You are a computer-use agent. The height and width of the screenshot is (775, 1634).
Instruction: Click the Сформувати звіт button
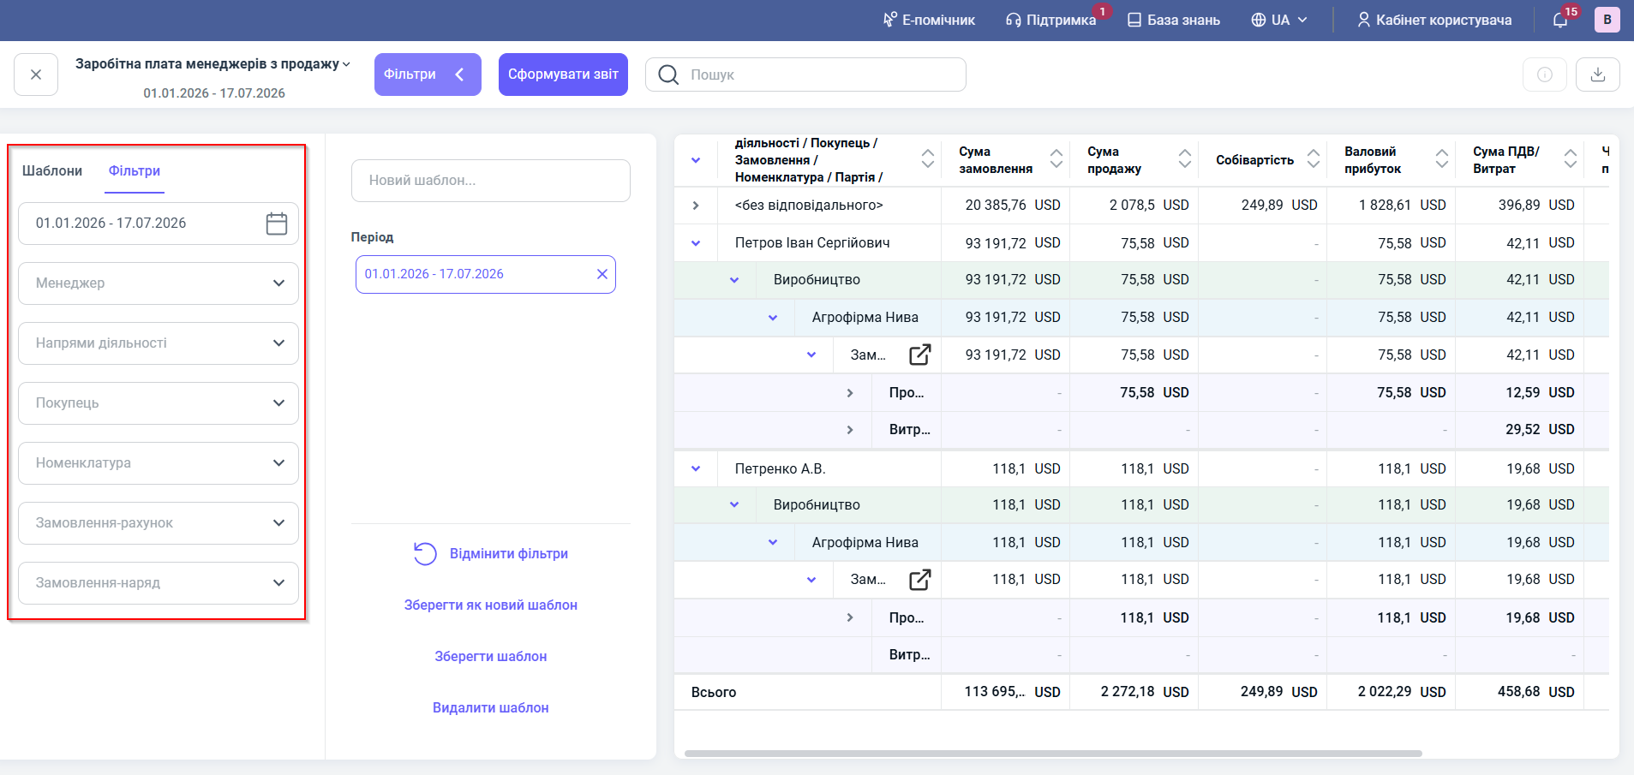pos(563,75)
